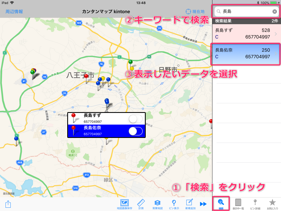Viewport: 281px width, 211px height.
Task: Open the 表示中一覧 display list
Action: (x=238, y=203)
